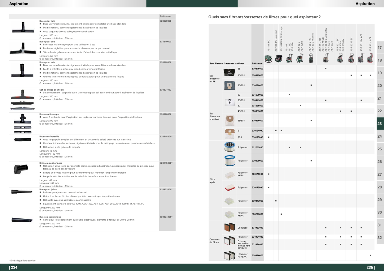Jump to section tab 21
Viewport: 384px width, 271px height.
pos(380,98)
